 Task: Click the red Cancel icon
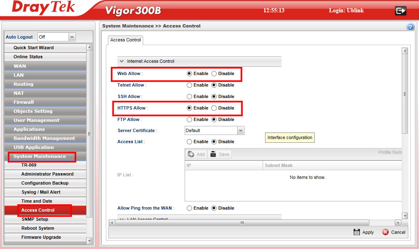point(385,232)
